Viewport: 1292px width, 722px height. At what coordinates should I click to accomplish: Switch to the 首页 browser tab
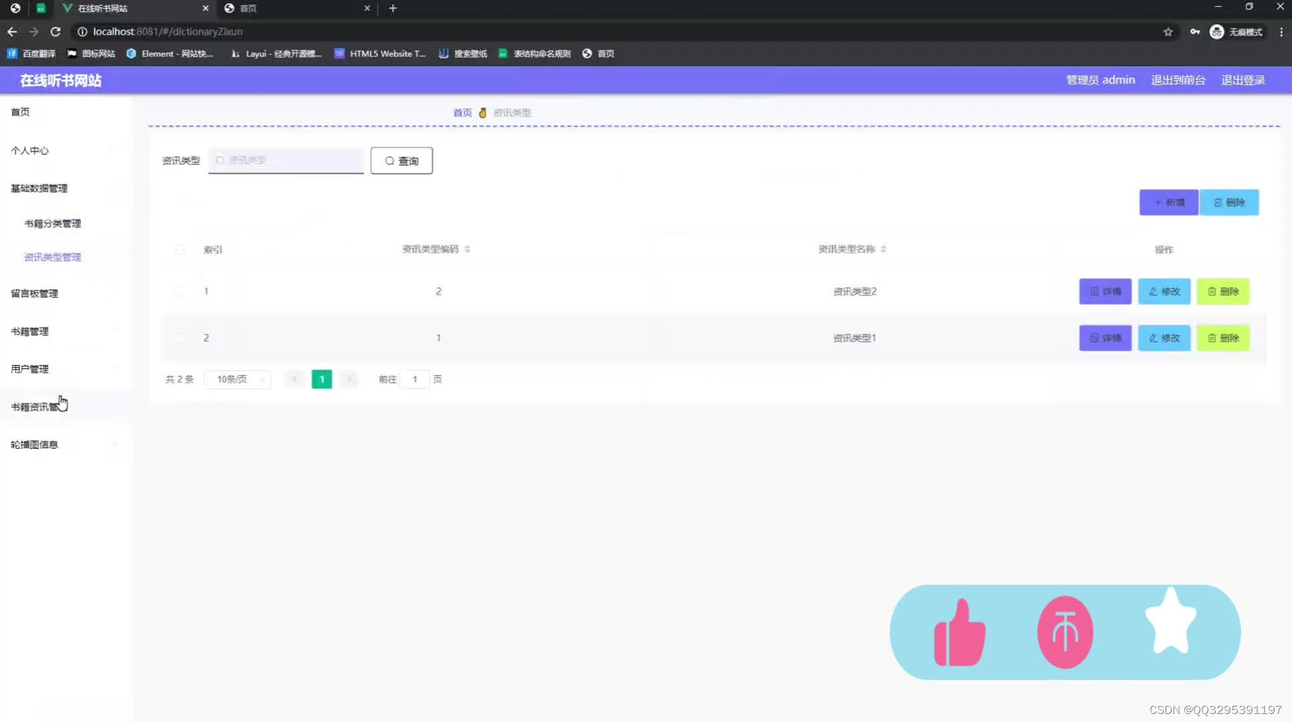(298, 8)
